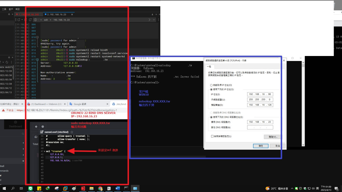342x192 pixels.
Task: Open Task View on the taskbar
Action: (21, 188)
